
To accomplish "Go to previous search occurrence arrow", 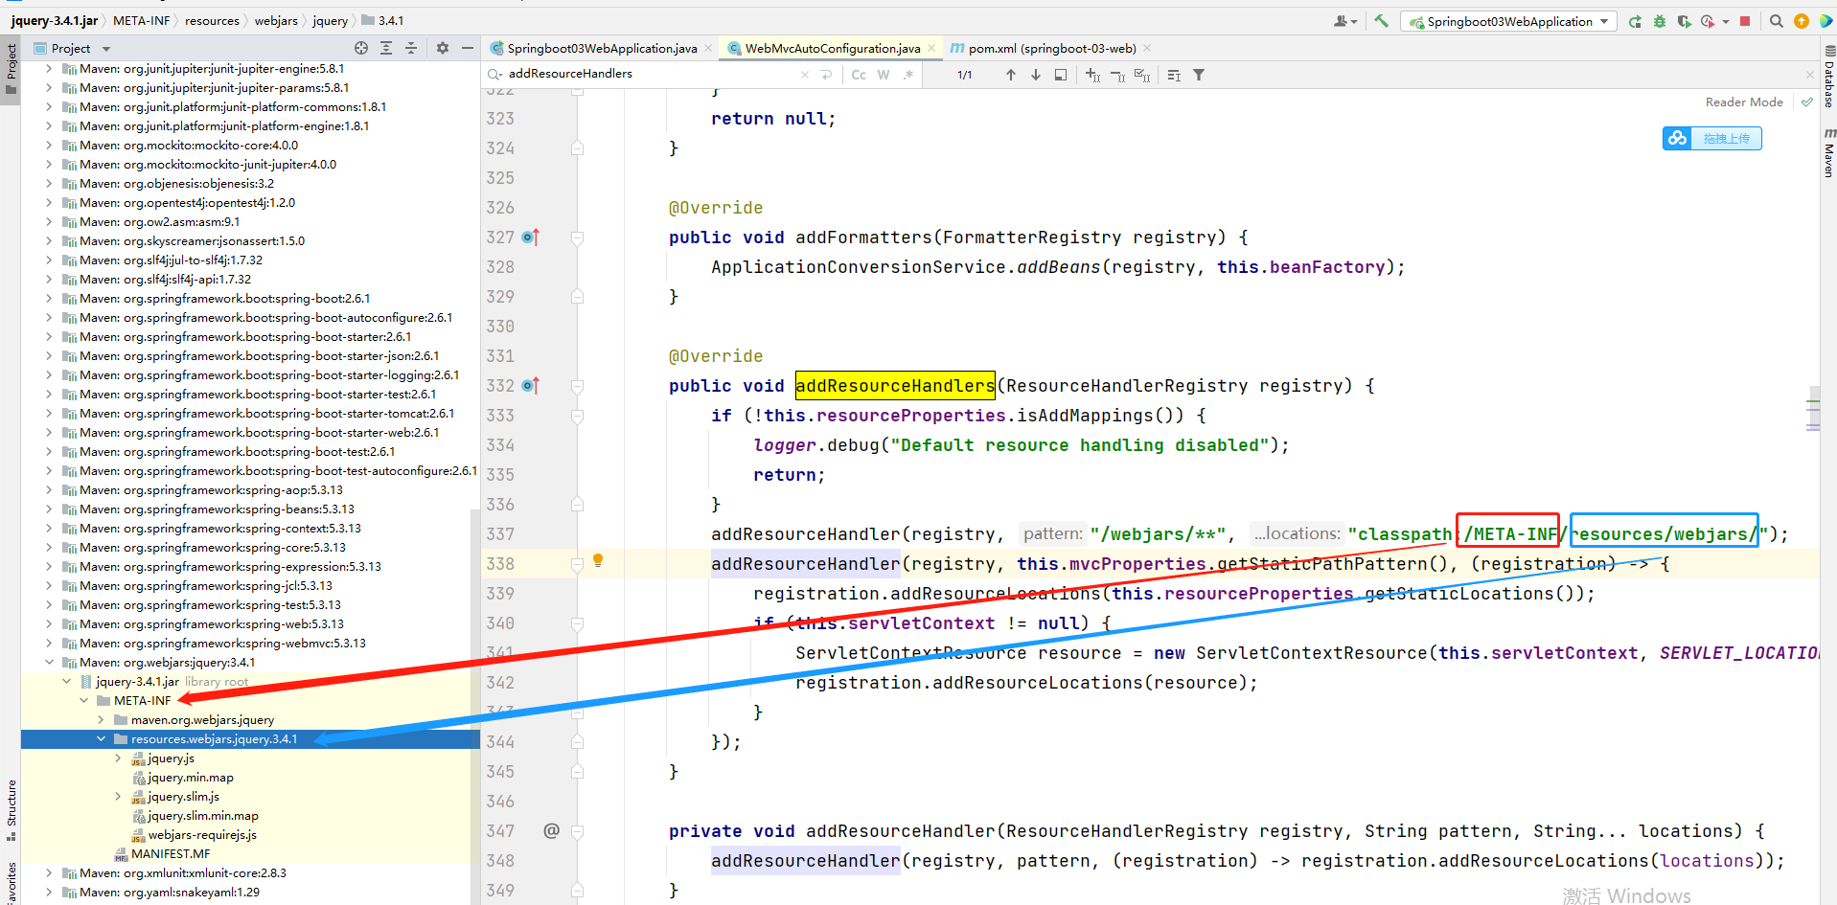I will [x=1011, y=75].
